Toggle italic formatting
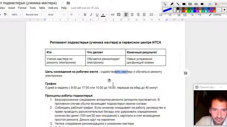Image resolution: width=227 pixels, height=127 pixels. (x=91, y=14)
